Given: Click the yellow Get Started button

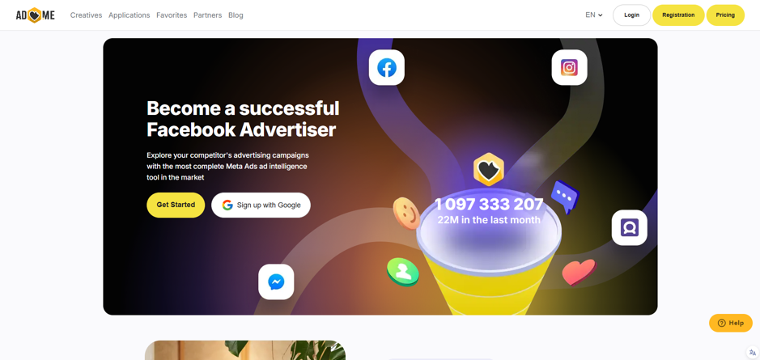Looking at the screenshot, I should pos(176,205).
